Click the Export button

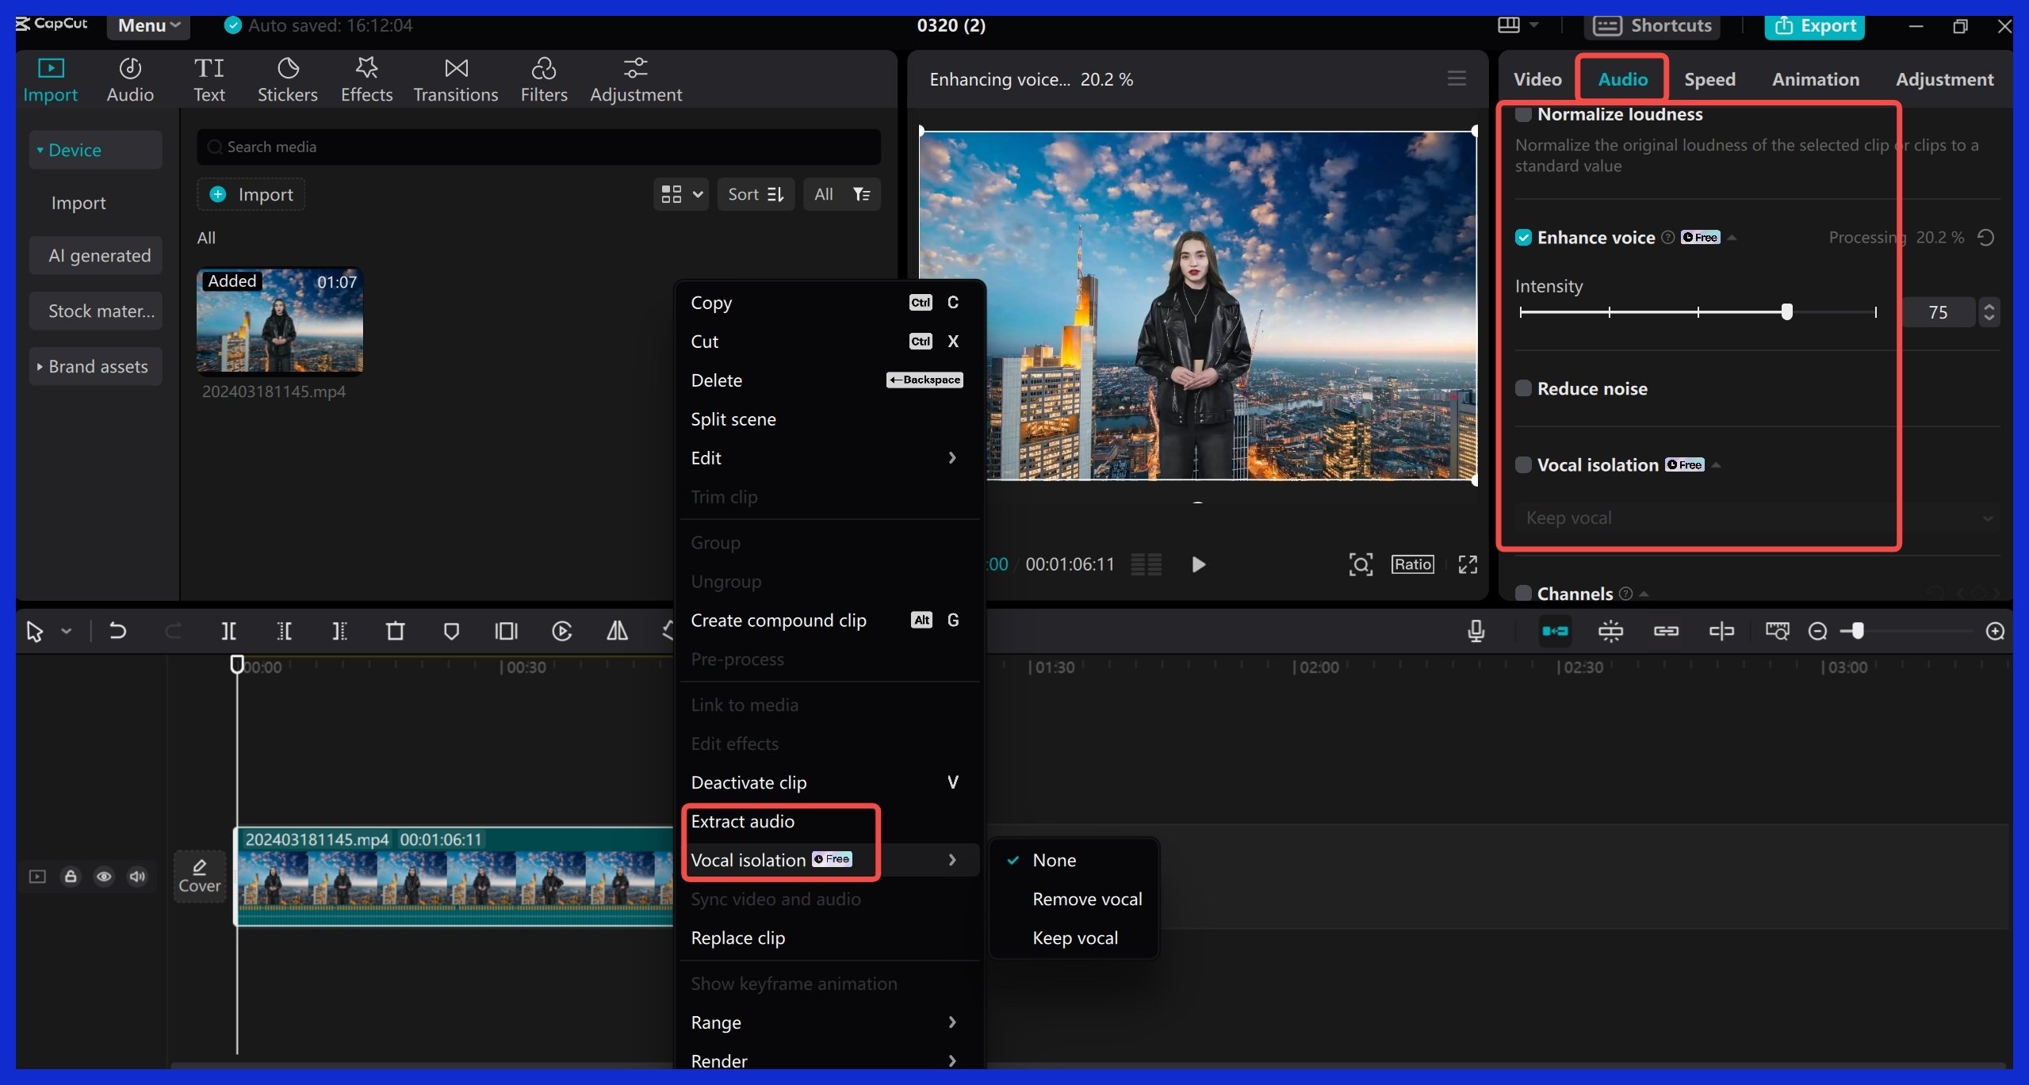[1814, 25]
